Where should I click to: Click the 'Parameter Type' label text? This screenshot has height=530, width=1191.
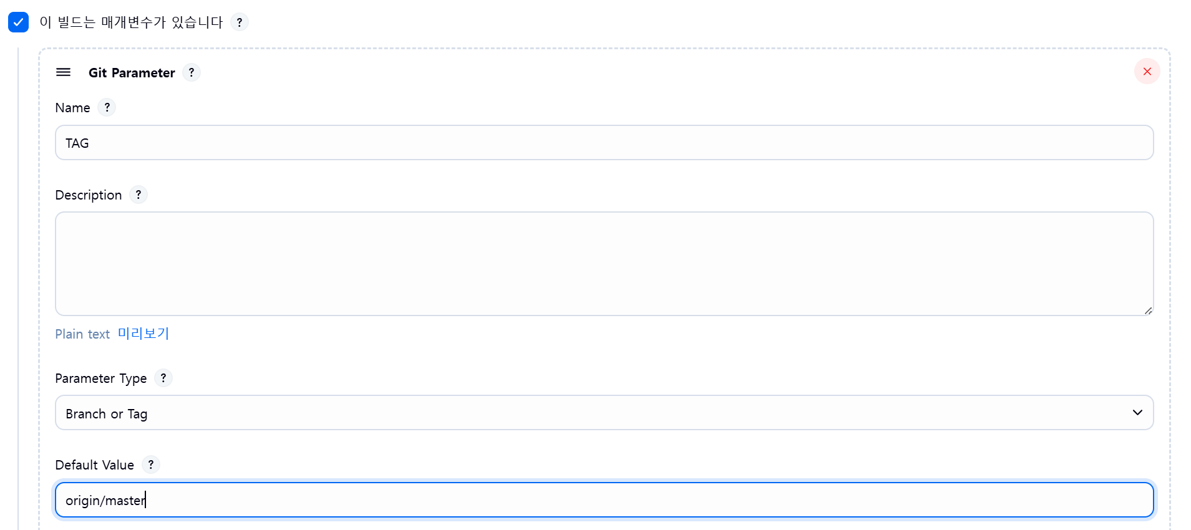tap(101, 378)
